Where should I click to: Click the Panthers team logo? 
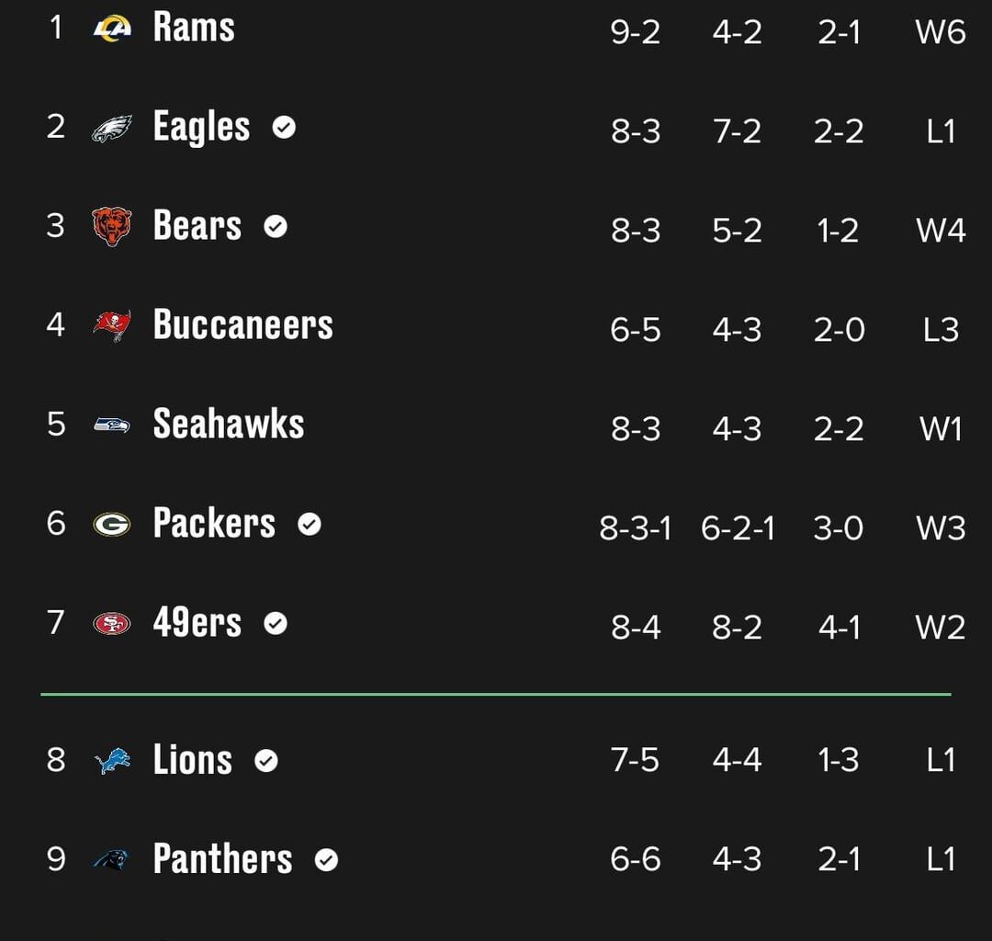[108, 859]
